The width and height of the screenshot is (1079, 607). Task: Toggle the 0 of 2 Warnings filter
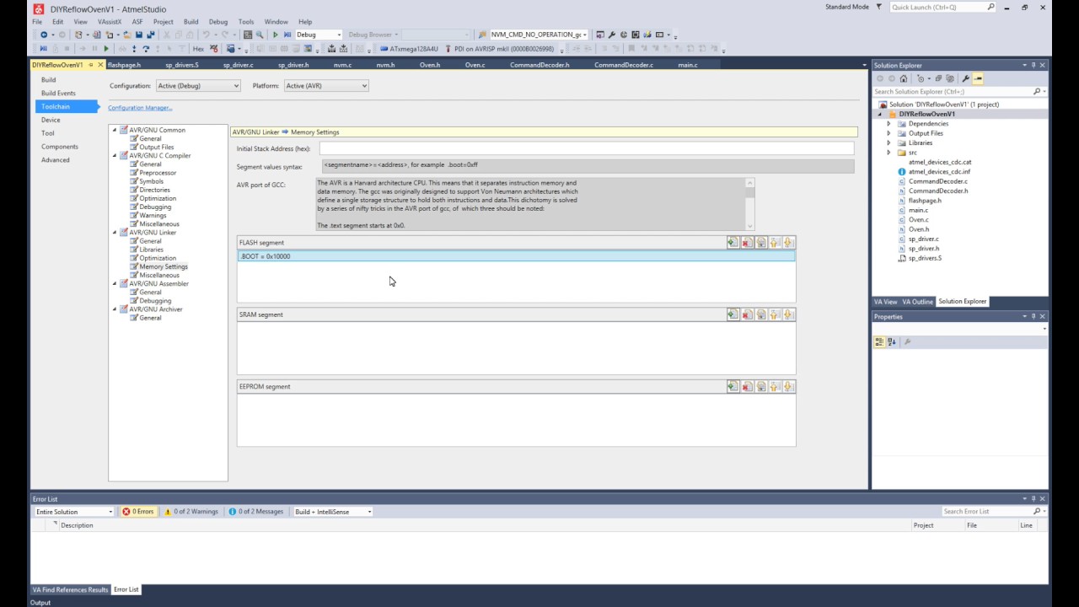tap(191, 512)
